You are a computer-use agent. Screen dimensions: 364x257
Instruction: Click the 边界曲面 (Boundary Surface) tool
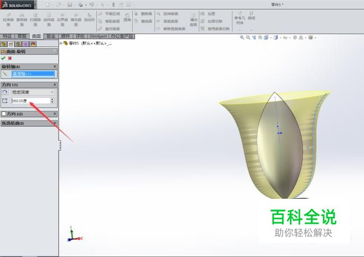click(62, 20)
